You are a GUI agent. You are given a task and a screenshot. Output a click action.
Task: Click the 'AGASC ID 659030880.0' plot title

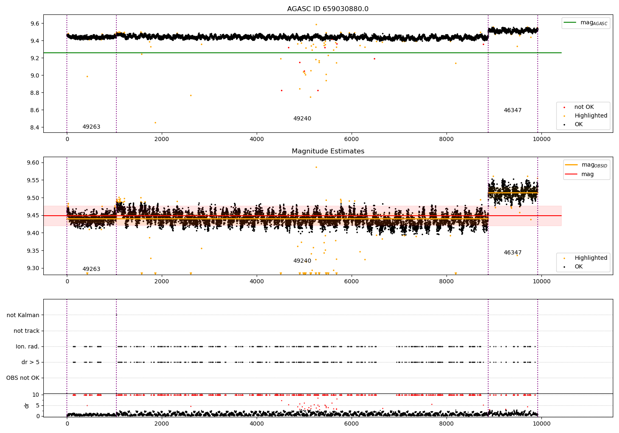(328, 9)
